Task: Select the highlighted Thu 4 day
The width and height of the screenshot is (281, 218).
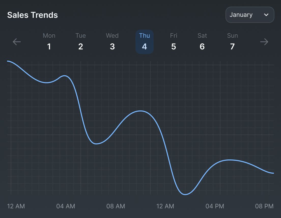Action: click(x=144, y=42)
